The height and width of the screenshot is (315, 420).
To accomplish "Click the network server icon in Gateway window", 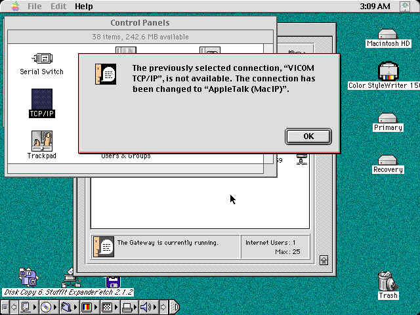I will click(302, 159).
